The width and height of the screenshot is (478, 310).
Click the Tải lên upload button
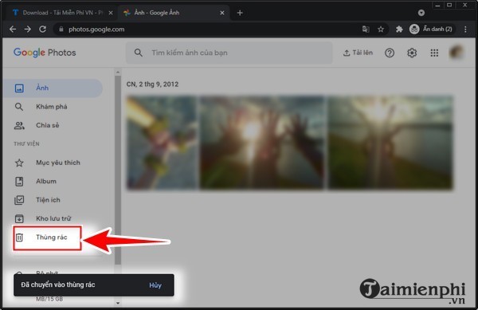pyautogui.click(x=358, y=53)
